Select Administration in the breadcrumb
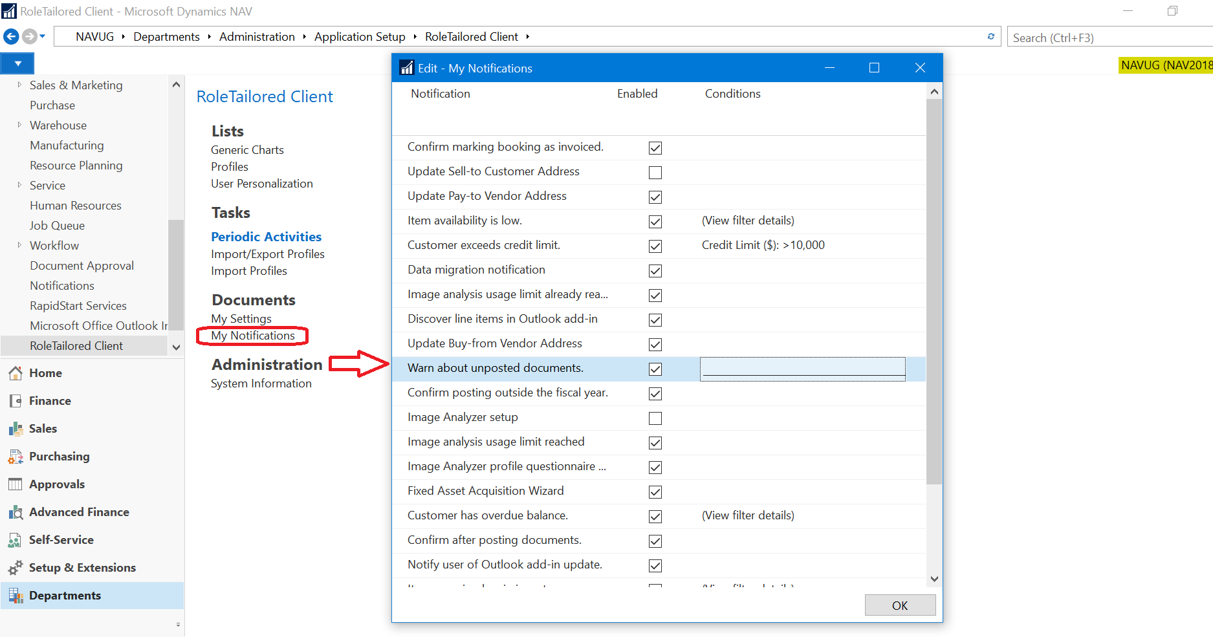 tap(257, 37)
